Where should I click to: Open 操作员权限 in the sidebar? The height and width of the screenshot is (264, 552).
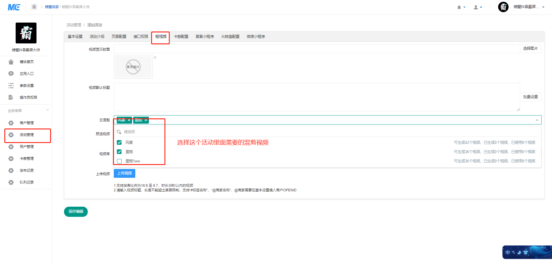28,97
